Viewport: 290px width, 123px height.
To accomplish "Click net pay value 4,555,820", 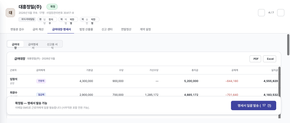I will [271, 81].
